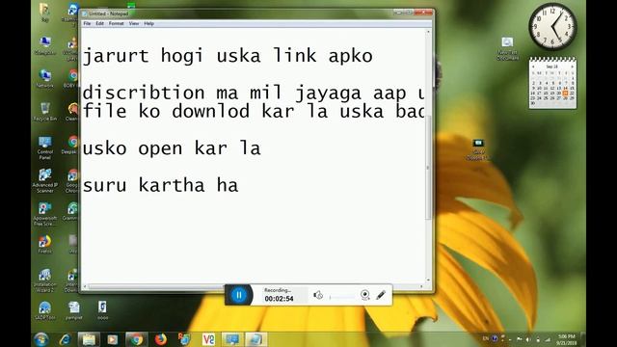
Task: Click Notepad scroll down arrow
Action: (428, 280)
